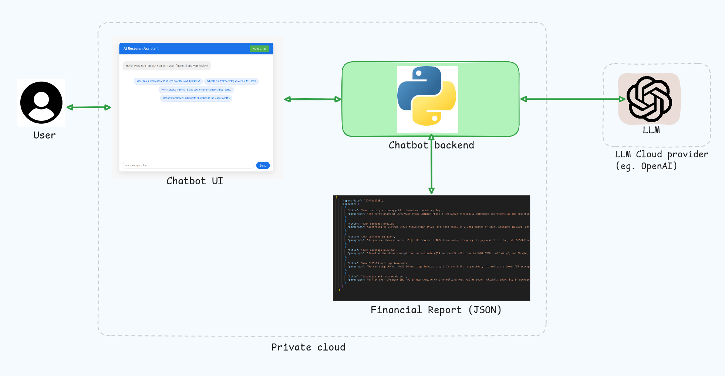Select the 'List and summarise all reports' suggestion
This screenshot has height=376, width=725.
(x=196, y=98)
